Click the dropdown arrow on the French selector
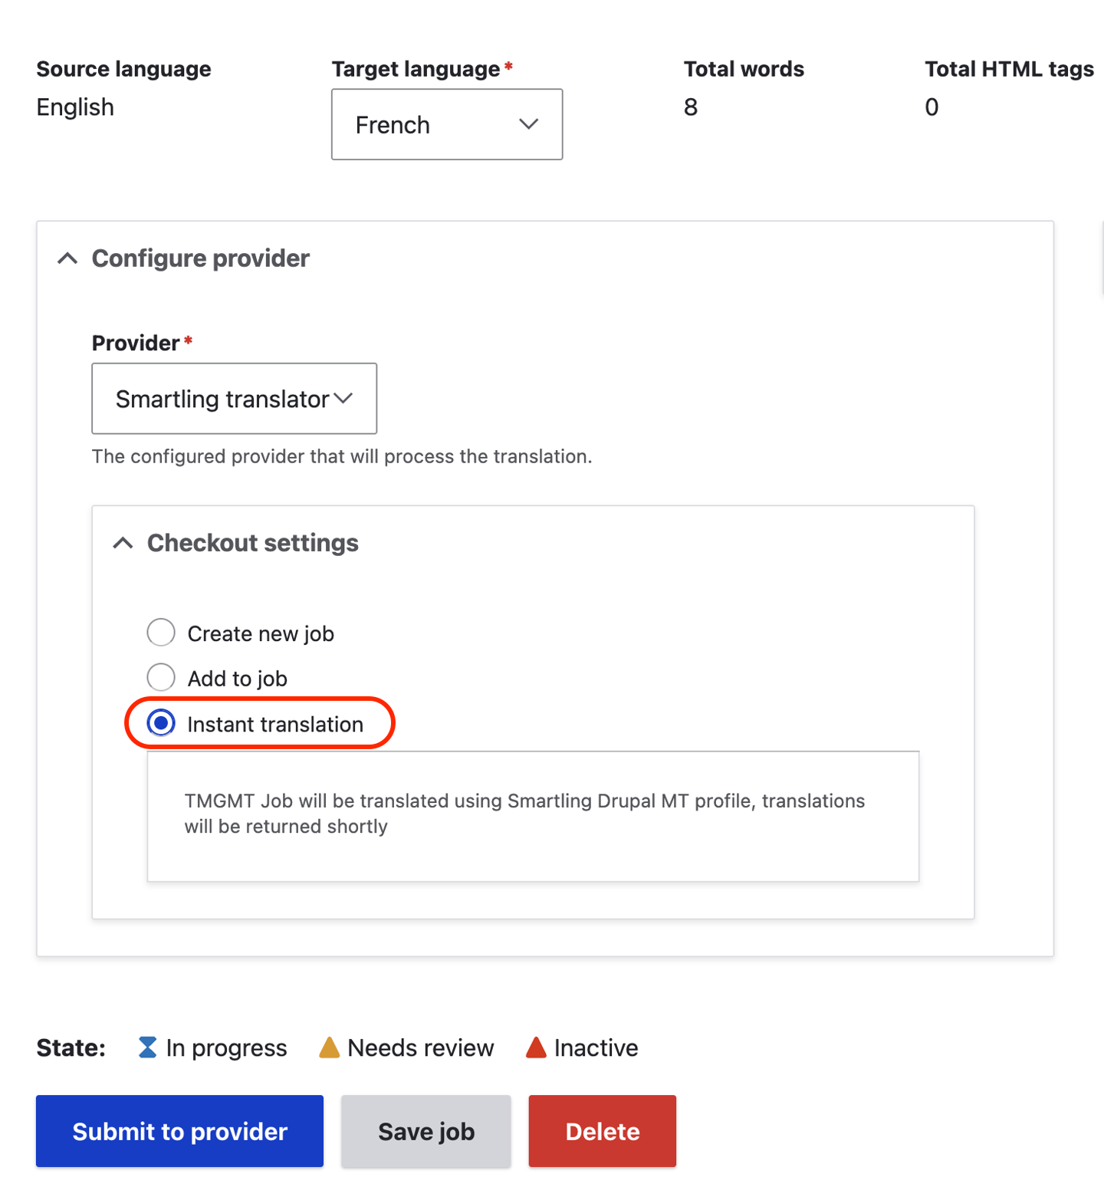Viewport: 1104px width, 1197px height. click(529, 124)
